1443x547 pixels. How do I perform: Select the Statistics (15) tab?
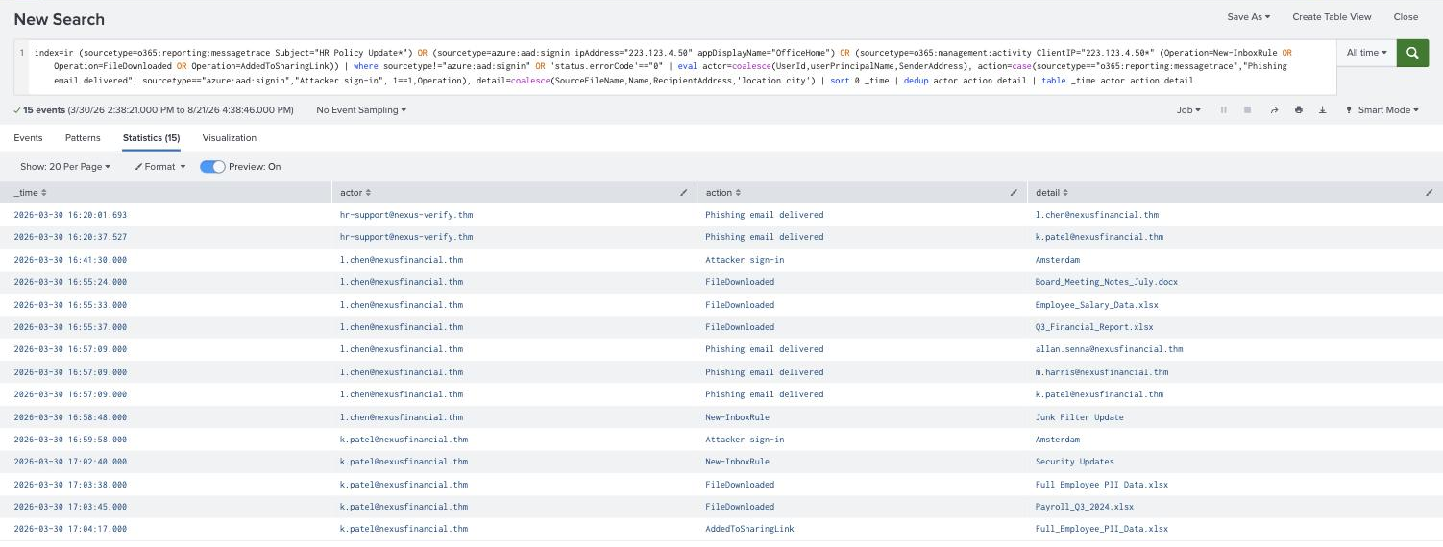(x=151, y=138)
